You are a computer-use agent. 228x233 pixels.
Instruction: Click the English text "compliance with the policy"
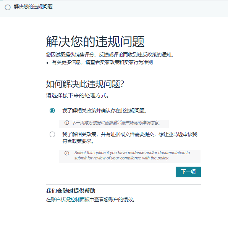tap(144, 158)
